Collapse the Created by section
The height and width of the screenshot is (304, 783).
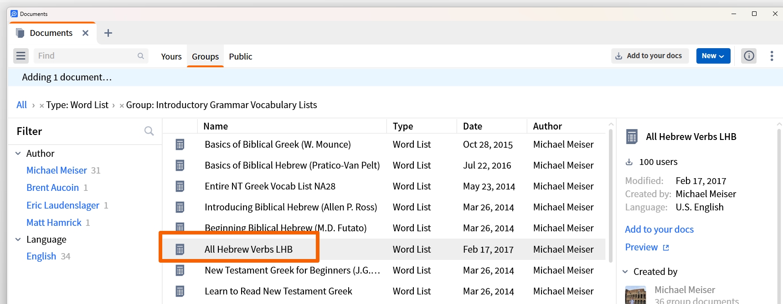tap(625, 272)
